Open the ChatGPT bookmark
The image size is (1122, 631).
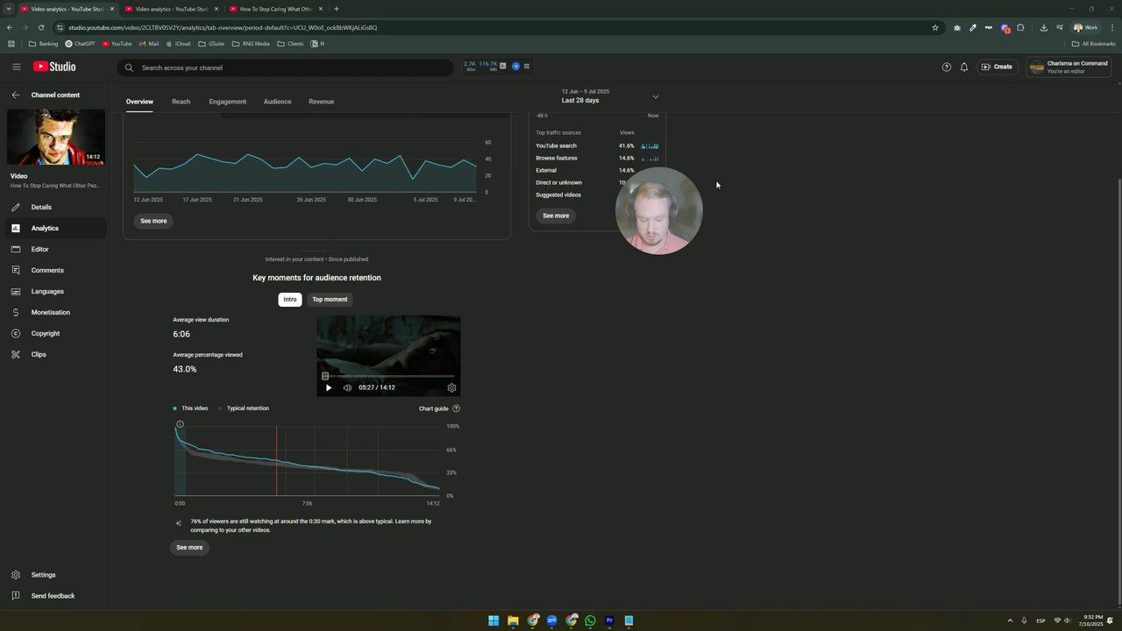click(80, 44)
